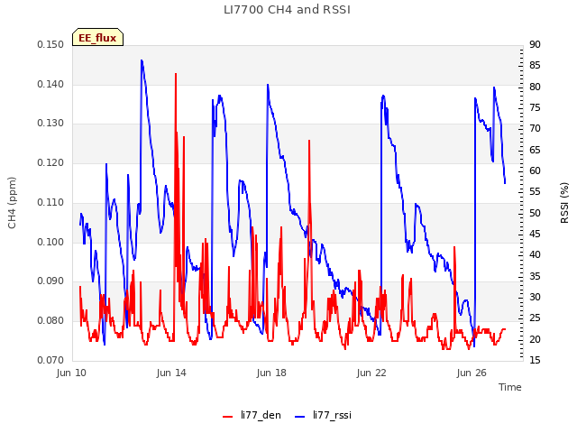Viewport: 577px width, 433px height.
Task: Toggle the li77_den legend entry
Action: (252, 415)
